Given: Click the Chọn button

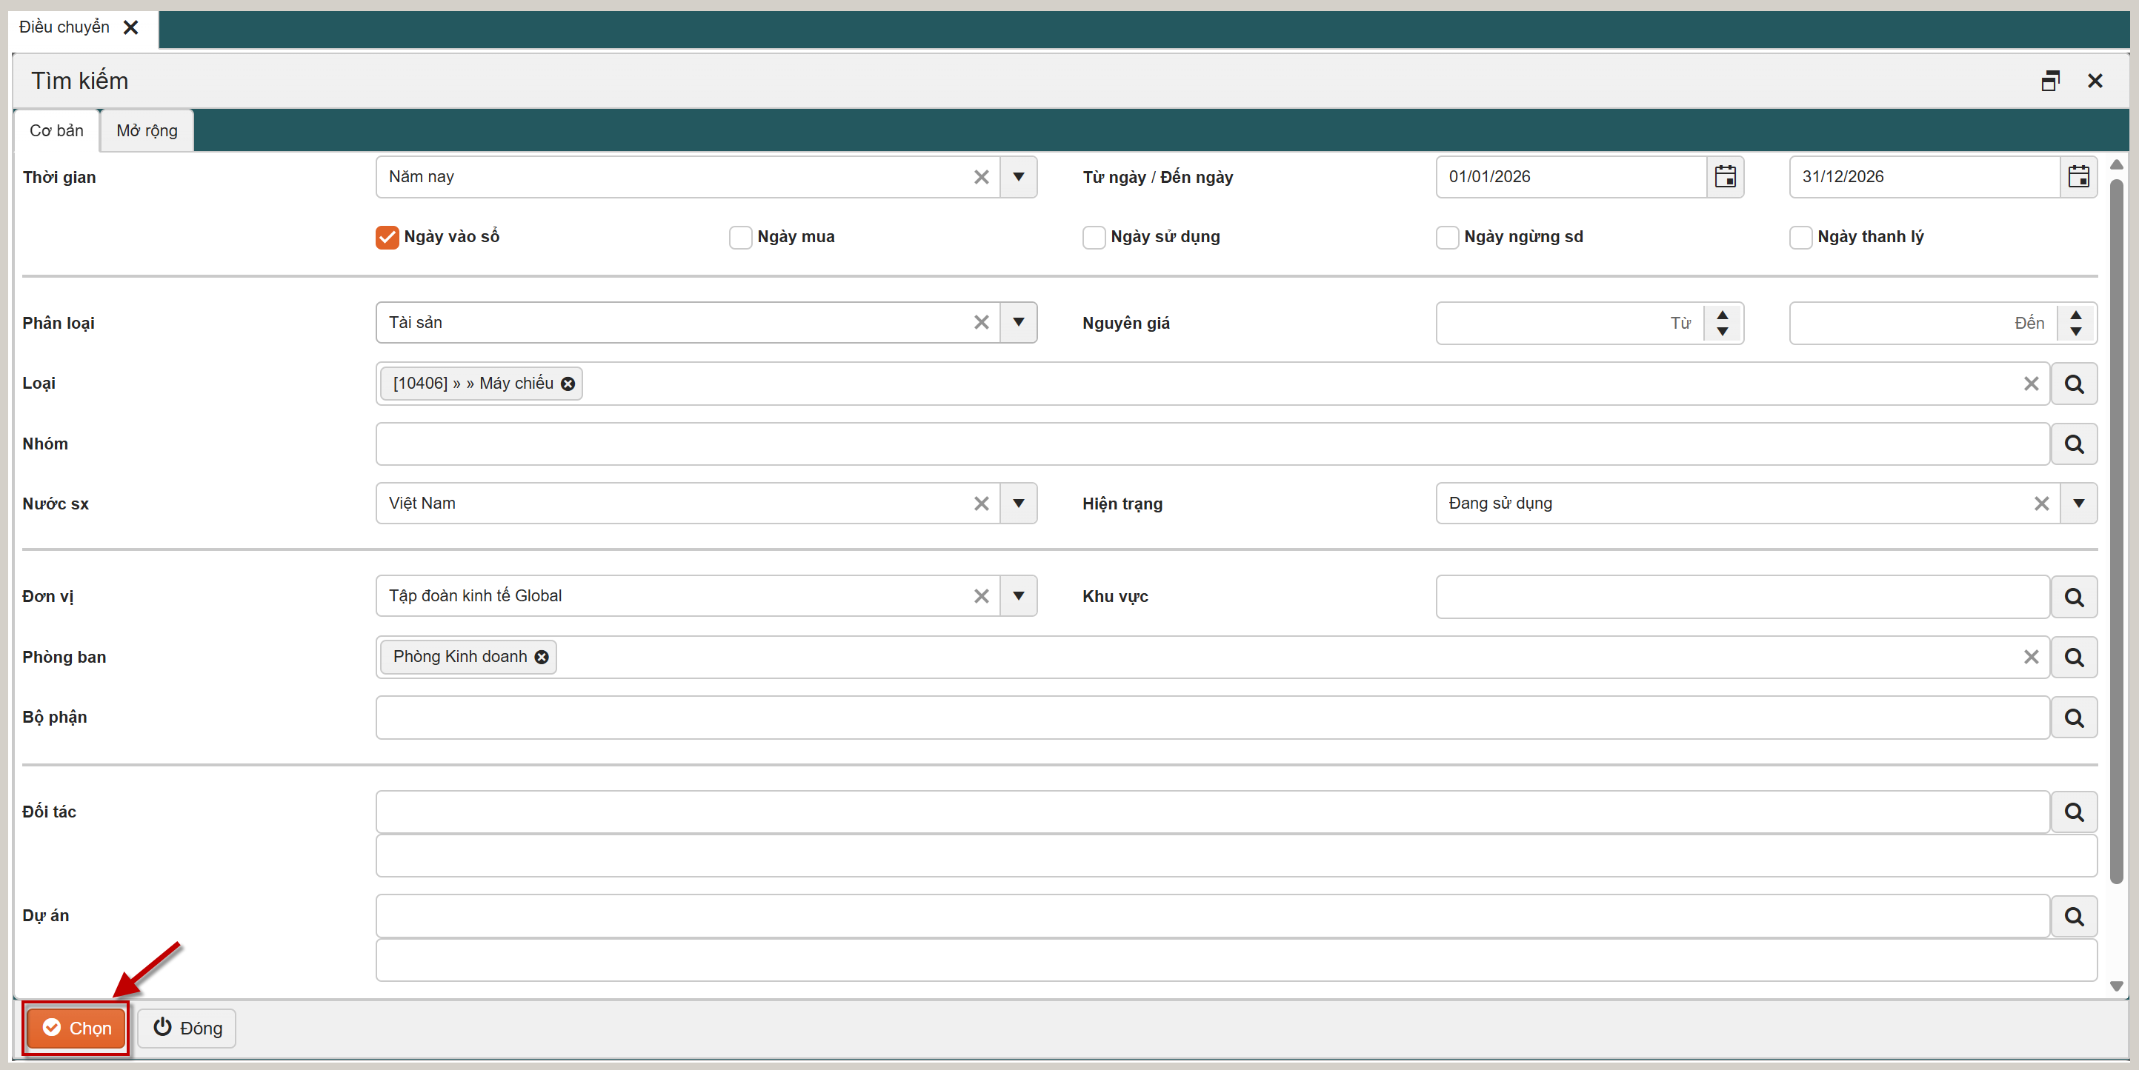Looking at the screenshot, I should tap(76, 1029).
